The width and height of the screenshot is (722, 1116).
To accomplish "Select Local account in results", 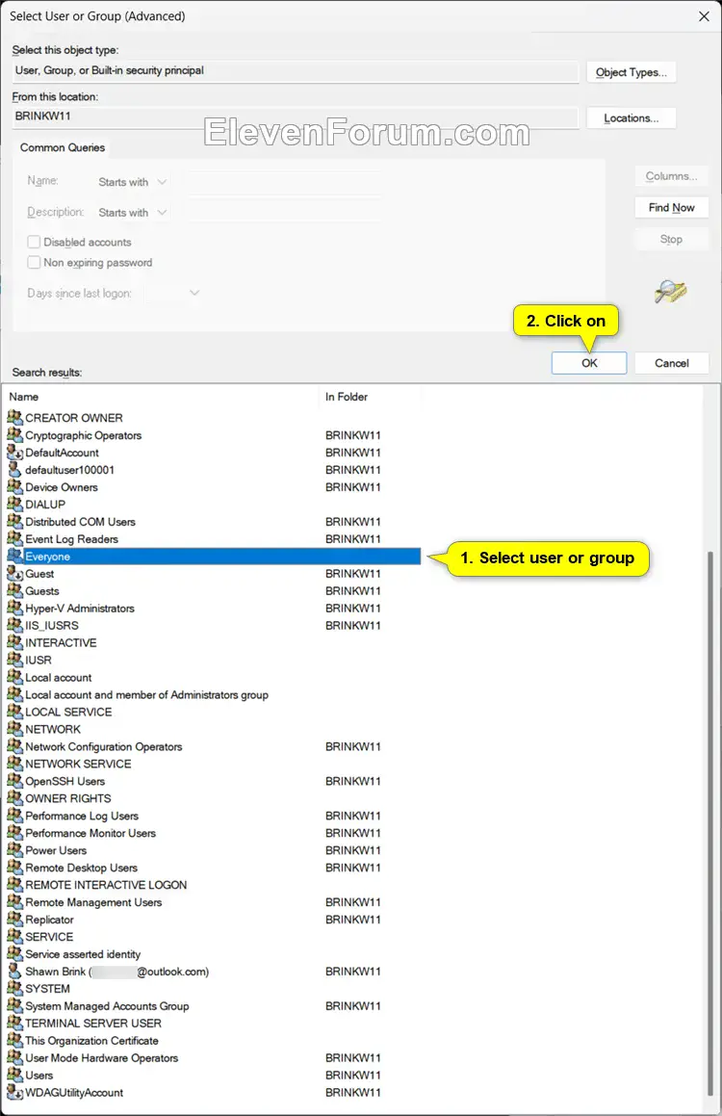I will 59,678.
